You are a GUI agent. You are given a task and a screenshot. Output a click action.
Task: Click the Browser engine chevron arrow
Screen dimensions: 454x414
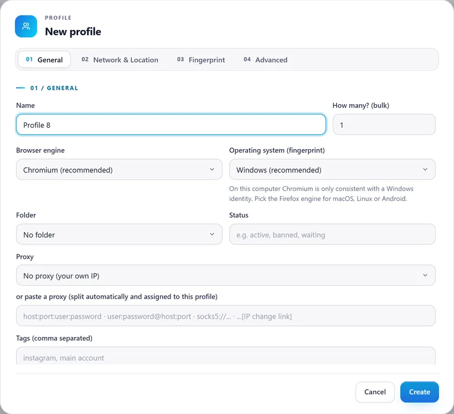pyautogui.click(x=212, y=169)
